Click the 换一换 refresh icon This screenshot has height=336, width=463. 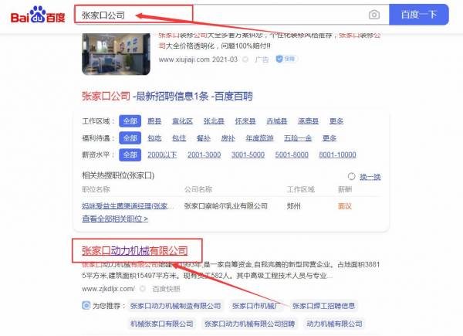352,176
